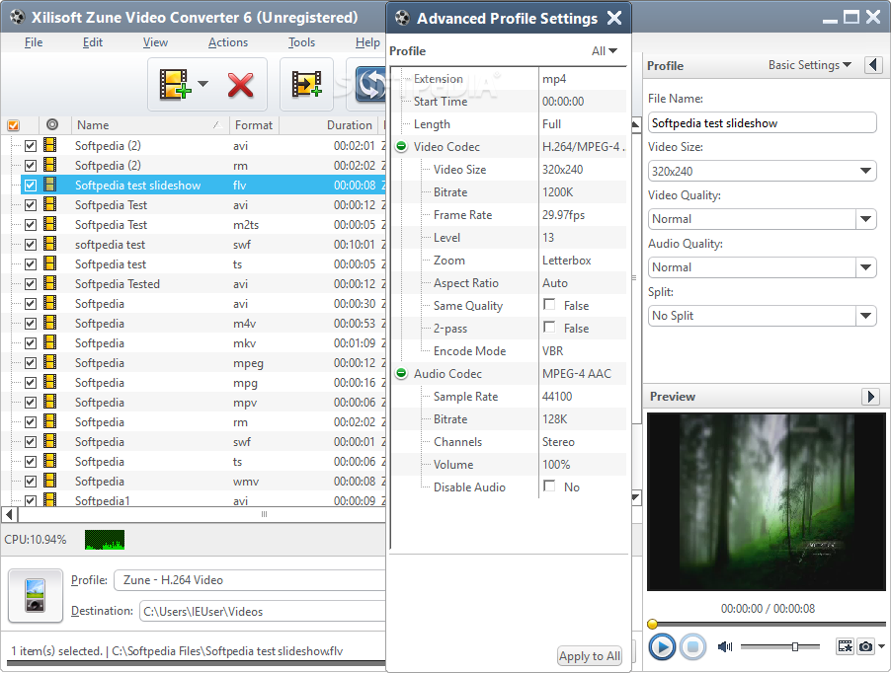The width and height of the screenshot is (891, 673).
Task: Click the Destination path field
Action: coord(263,611)
